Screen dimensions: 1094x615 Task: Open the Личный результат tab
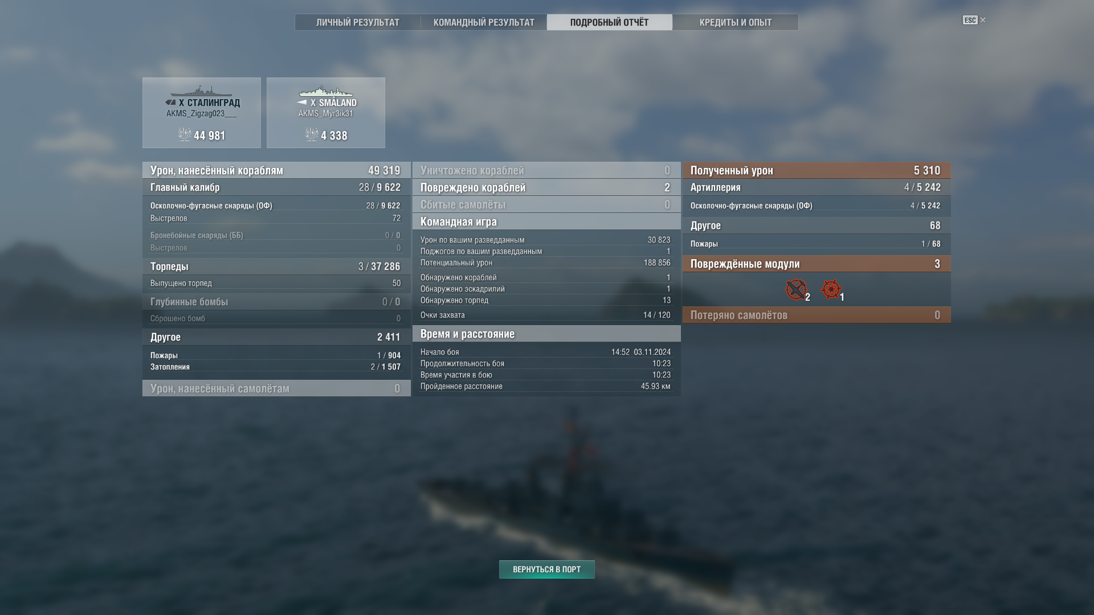click(x=358, y=22)
